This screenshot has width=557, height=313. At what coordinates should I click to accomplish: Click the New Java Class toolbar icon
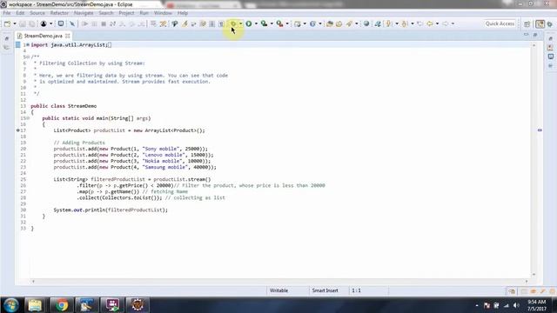point(312,23)
